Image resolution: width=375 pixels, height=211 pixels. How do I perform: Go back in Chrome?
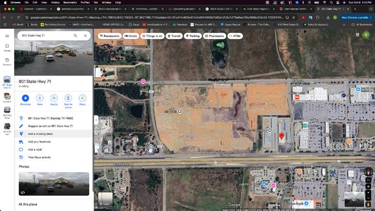tap(5, 18)
